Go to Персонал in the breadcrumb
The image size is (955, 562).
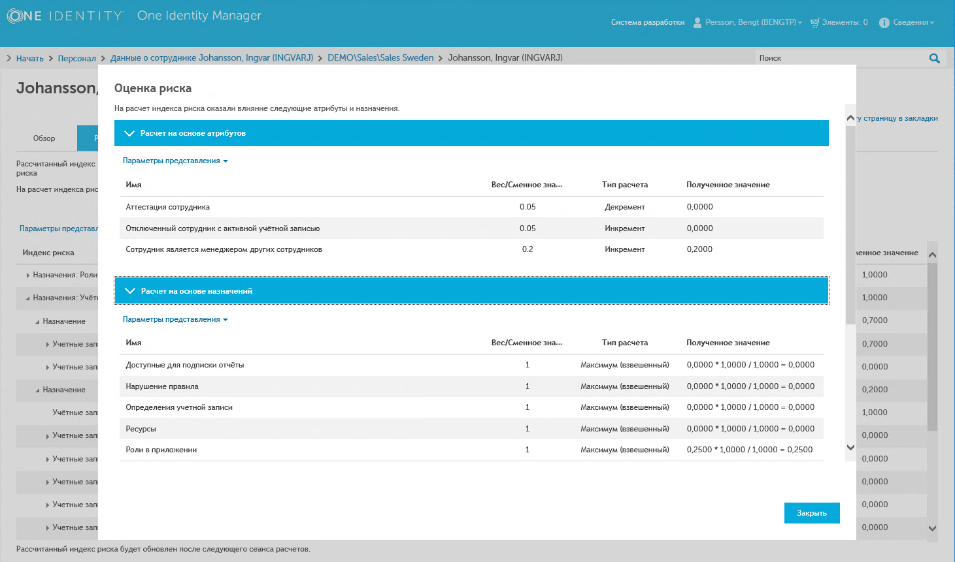76,58
